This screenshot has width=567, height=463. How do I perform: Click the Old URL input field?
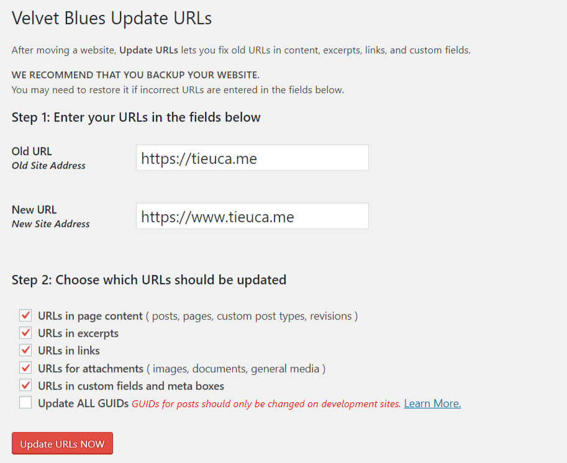[252, 158]
